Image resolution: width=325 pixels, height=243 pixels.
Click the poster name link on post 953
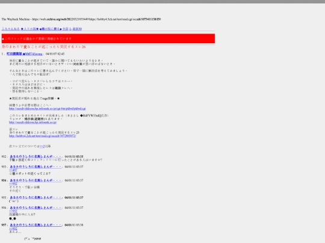(36, 167)
